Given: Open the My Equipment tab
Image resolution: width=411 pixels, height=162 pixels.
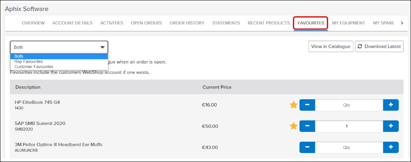Looking at the screenshot, I should [x=348, y=23].
